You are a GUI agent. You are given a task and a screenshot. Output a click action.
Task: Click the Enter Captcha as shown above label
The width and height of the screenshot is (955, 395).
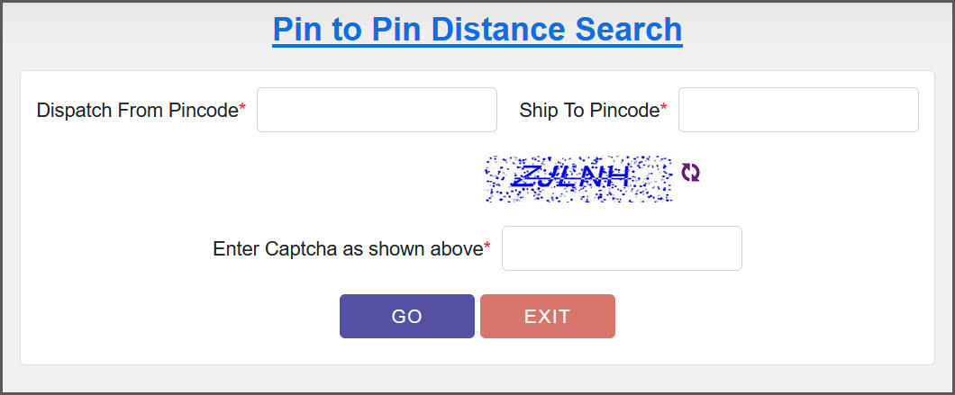[x=348, y=249]
